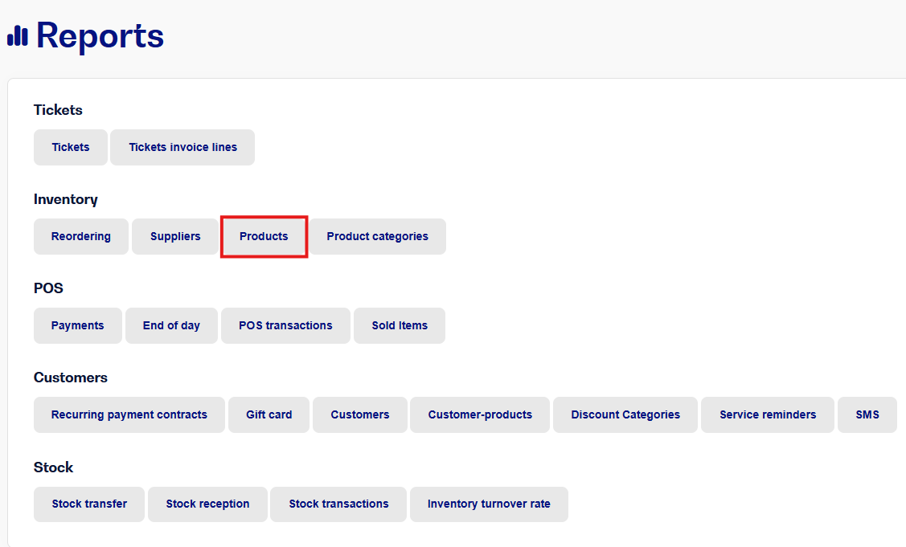Open the Gift card report
This screenshot has height=547, width=906.
269,414
